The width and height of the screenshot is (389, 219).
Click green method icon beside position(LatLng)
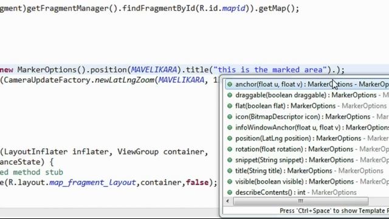click(x=230, y=138)
